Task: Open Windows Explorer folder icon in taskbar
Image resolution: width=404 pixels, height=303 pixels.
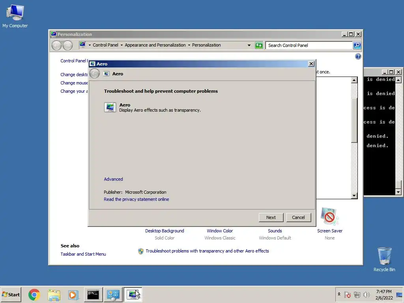Action: pos(54,295)
